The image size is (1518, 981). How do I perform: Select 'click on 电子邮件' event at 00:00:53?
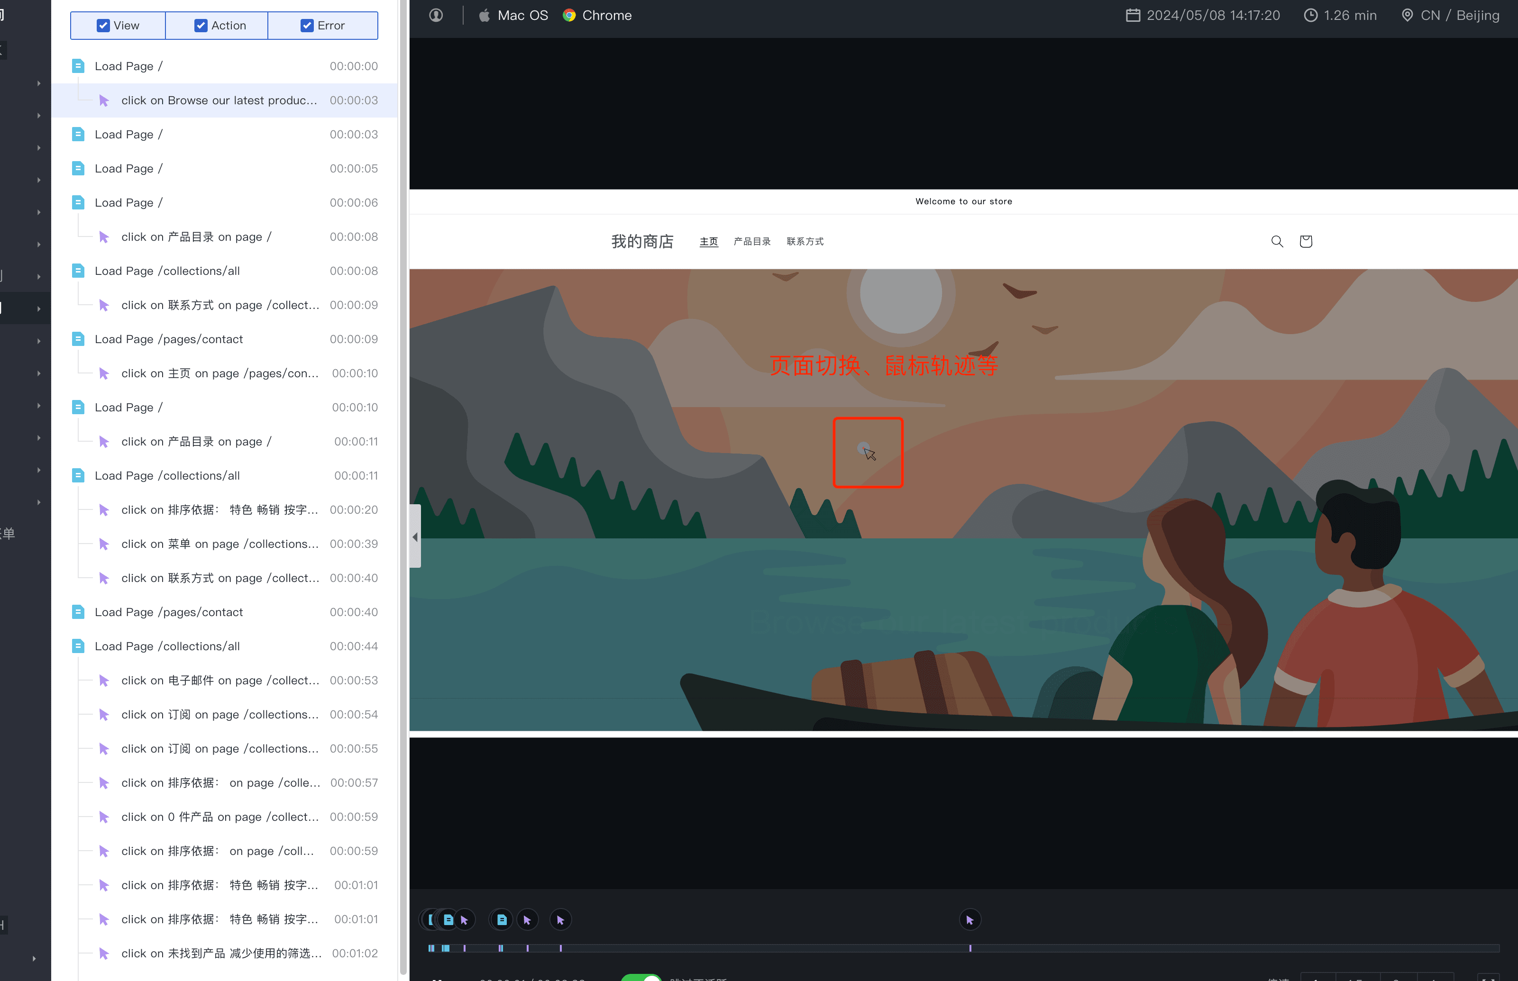tap(219, 681)
